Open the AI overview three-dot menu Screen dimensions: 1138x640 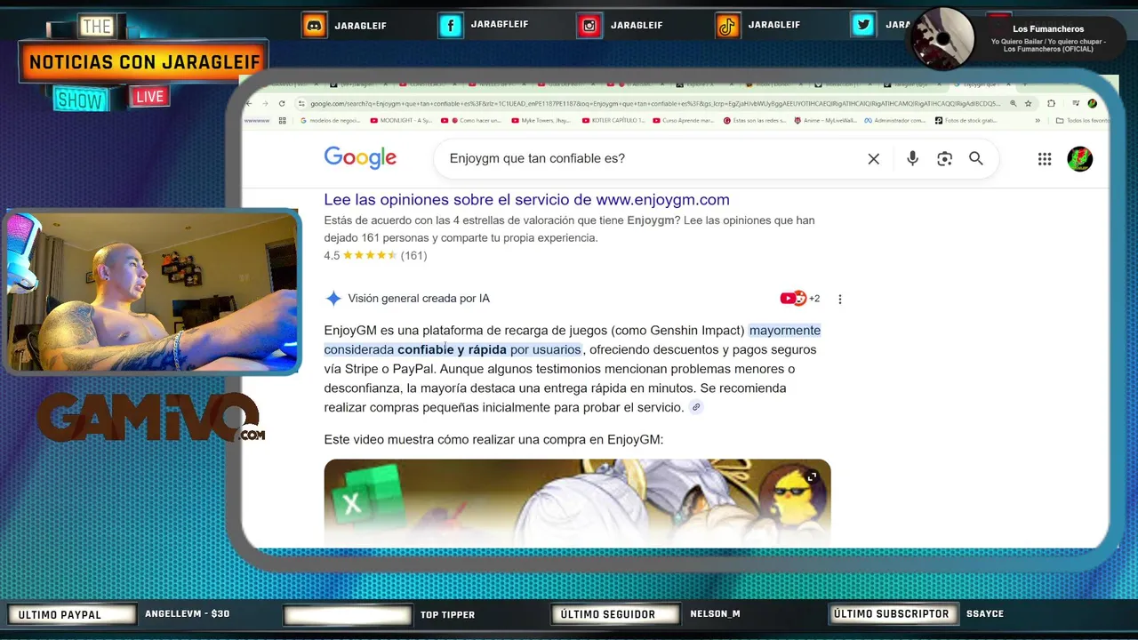[840, 300]
